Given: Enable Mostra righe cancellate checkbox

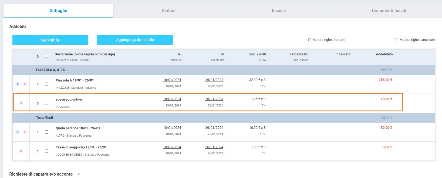Looking at the screenshot, I should [397, 40].
